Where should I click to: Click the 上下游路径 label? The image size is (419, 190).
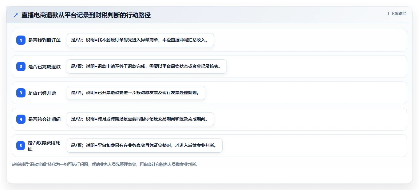click(396, 13)
